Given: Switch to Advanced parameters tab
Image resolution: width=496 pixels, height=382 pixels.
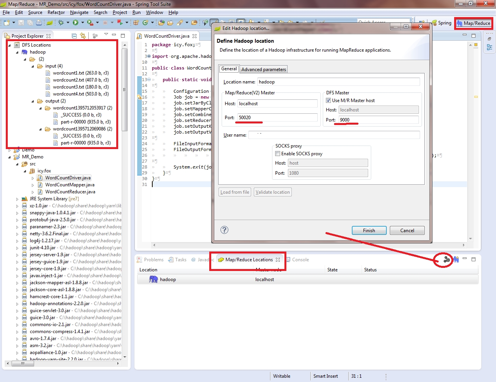Looking at the screenshot, I should coord(263,69).
